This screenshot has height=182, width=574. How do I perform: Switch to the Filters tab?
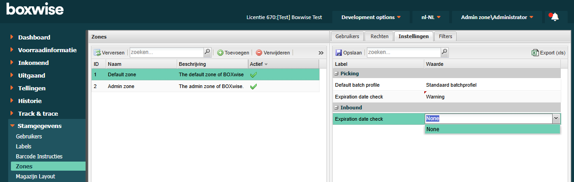pyautogui.click(x=445, y=36)
